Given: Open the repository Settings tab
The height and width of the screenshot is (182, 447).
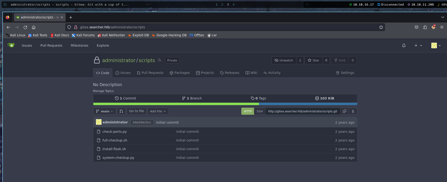Looking at the screenshot, I should coord(345,73).
